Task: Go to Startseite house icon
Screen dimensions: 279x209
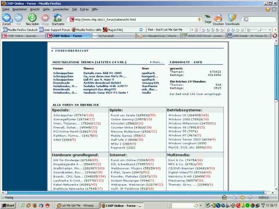Action: pyautogui.click(x=58, y=18)
